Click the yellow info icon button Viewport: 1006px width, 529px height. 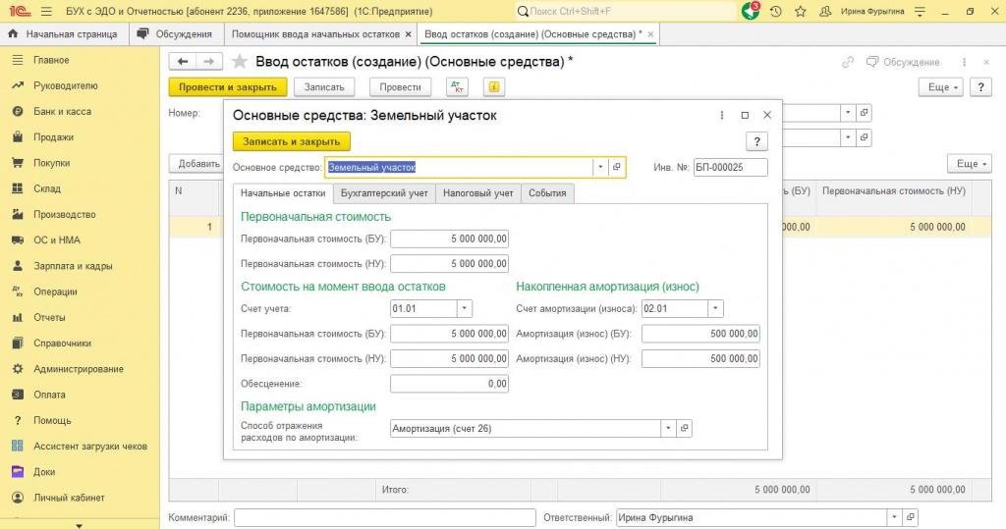point(494,86)
